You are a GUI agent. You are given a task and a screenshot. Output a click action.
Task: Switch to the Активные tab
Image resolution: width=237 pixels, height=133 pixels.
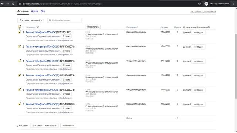click(x=23, y=11)
